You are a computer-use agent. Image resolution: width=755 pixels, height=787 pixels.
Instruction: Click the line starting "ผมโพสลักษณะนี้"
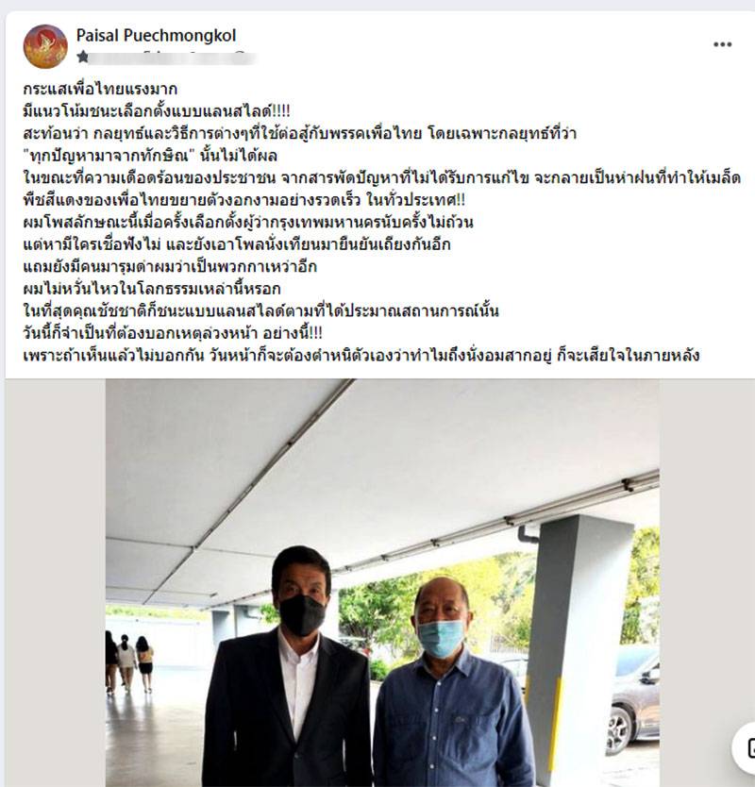point(248,223)
